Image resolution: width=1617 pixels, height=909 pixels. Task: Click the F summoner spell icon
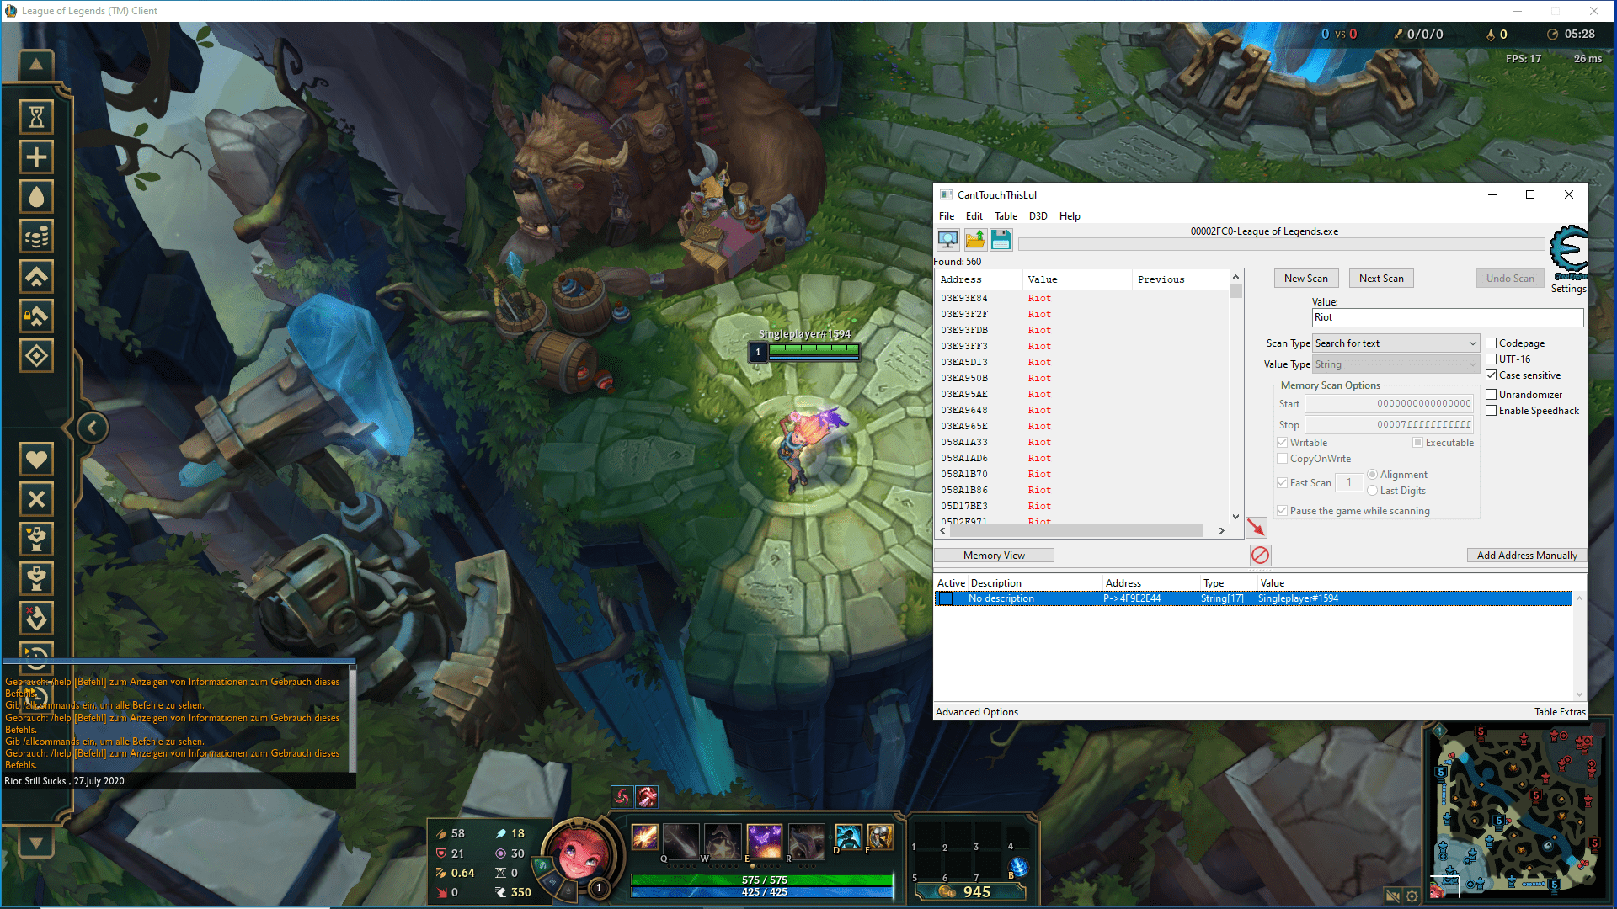click(880, 837)
